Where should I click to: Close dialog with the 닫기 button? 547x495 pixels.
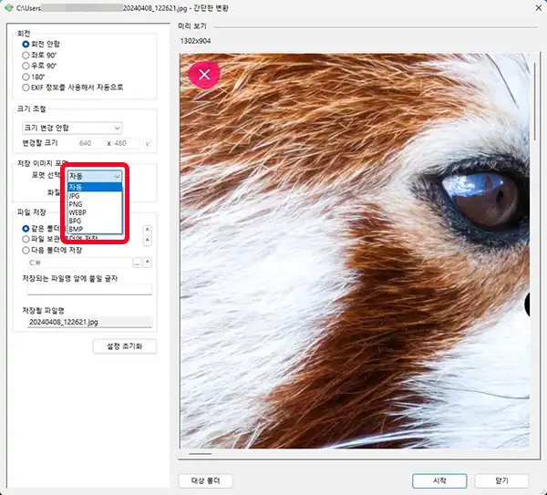(501, 480)
